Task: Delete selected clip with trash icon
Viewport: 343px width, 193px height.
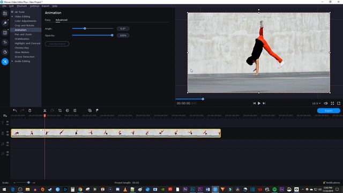Action: (x=30, y=110)
